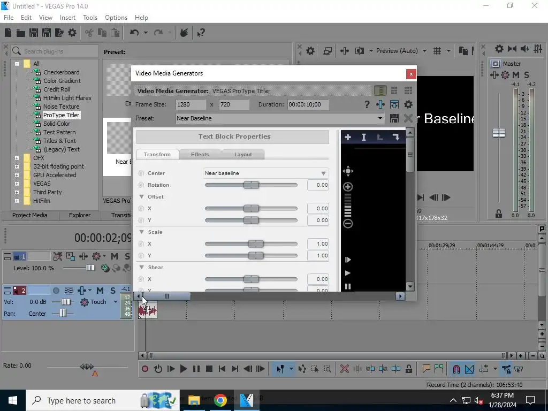The width and height of the screenshot is (548, 411).
Task: Collapse the Scale section triangle
Action: (x=141, y=232)
